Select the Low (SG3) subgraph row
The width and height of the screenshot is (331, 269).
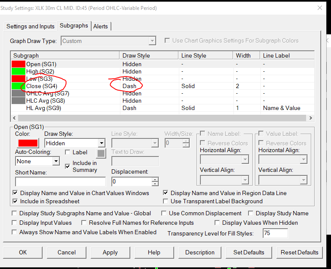(162, 79)
